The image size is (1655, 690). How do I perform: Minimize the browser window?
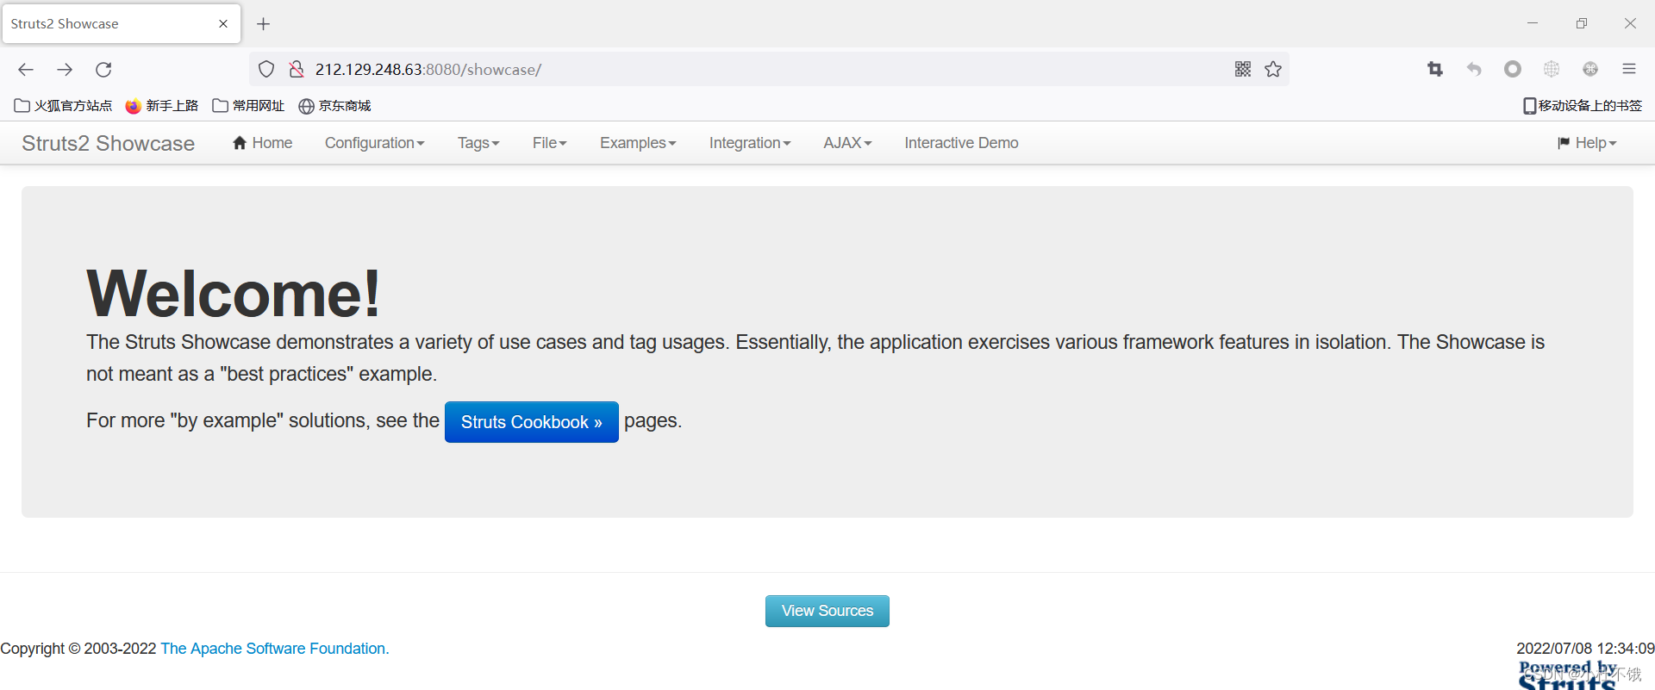[1533, 24]
